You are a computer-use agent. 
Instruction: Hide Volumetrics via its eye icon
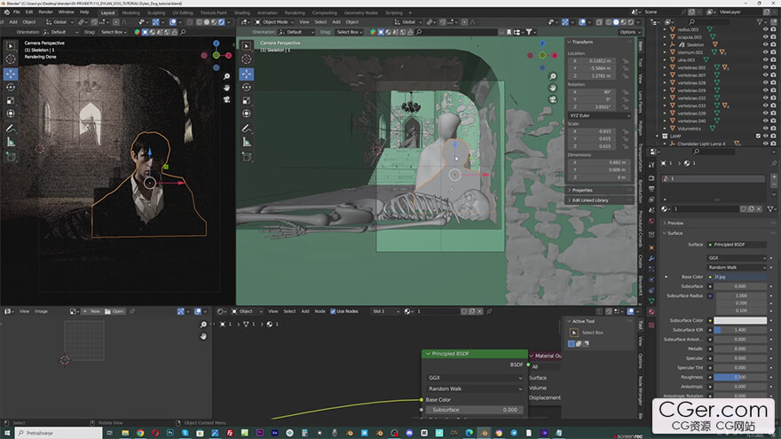[x=765, y=129]
